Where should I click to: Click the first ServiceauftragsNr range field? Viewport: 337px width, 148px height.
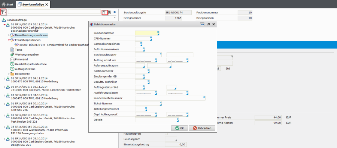point(148,54)
